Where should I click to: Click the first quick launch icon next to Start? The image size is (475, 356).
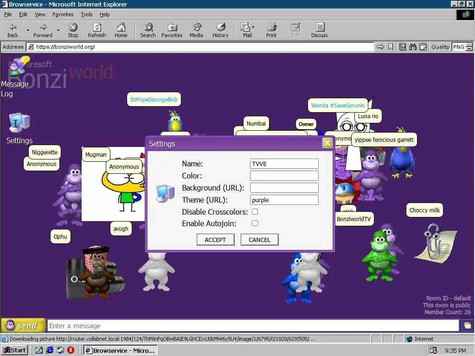(39, 350)
